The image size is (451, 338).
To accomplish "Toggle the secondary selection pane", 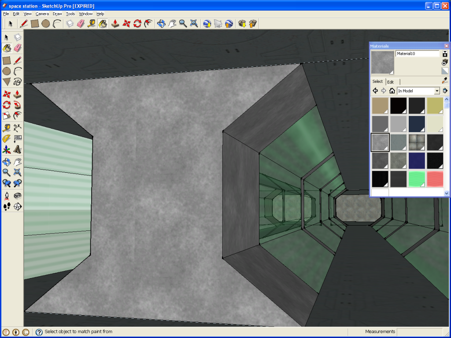I will pos(445,54).
